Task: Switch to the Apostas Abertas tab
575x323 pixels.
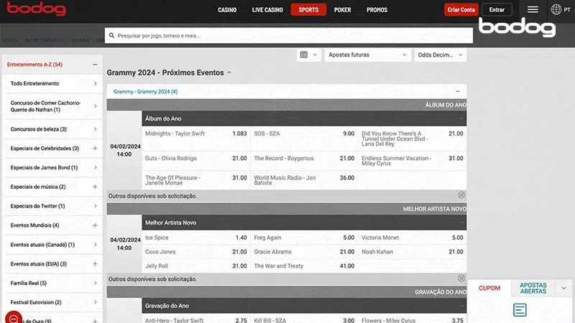Action: pos(533,288)
